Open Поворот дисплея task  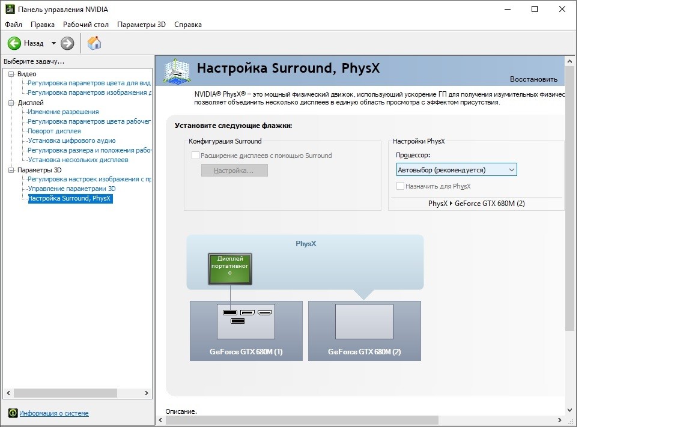point(54,131)
